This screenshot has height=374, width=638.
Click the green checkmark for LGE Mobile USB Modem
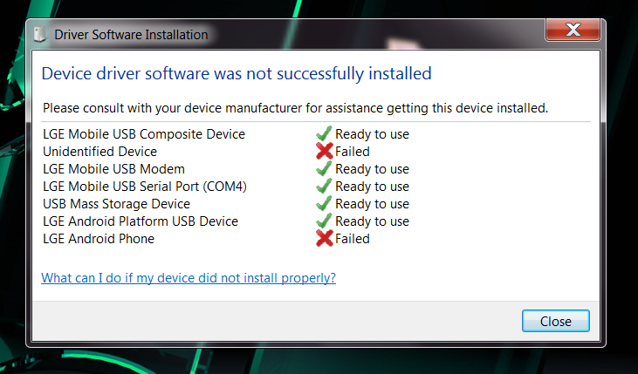[x=324, y=169]
